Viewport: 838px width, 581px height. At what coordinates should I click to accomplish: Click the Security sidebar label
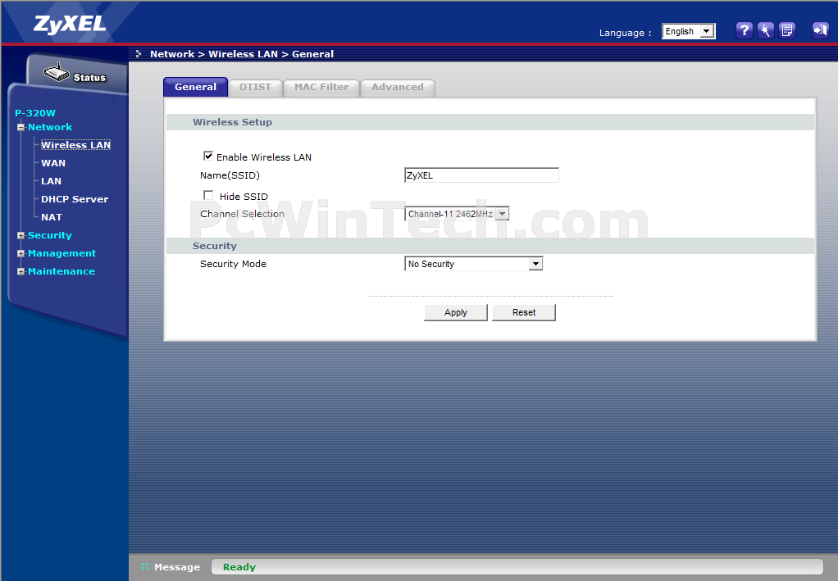coord(50,235)
